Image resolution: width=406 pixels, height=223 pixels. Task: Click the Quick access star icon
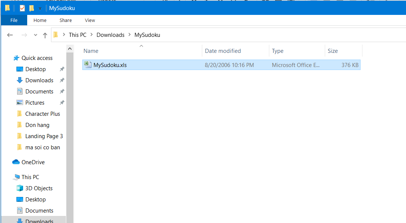(x=16, y=58)
